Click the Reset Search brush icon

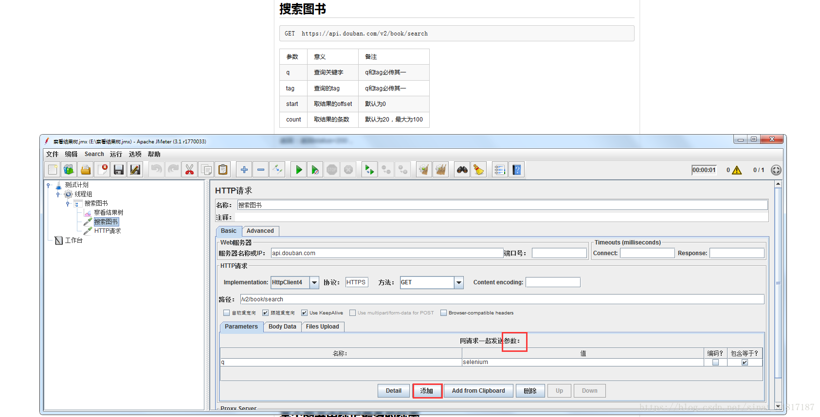point(479,170)
